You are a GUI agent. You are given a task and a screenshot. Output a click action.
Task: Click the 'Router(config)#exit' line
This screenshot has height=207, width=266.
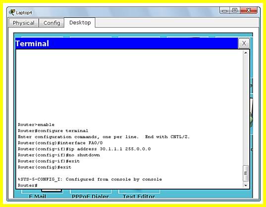coord(45,167)
